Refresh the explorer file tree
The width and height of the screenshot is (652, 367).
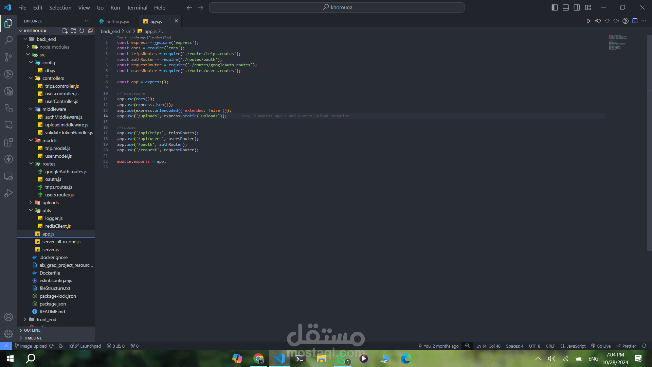pos(82,31)
